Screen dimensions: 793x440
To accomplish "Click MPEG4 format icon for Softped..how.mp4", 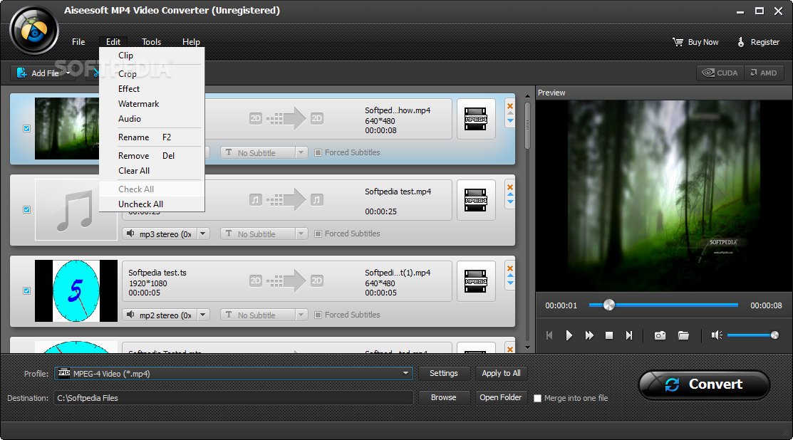I will pos(476,119).
